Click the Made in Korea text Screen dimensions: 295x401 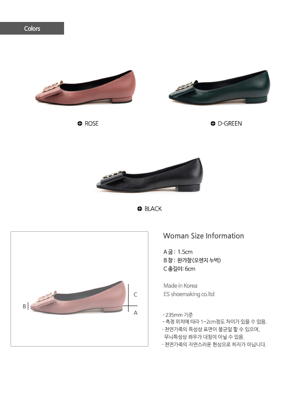180,286
